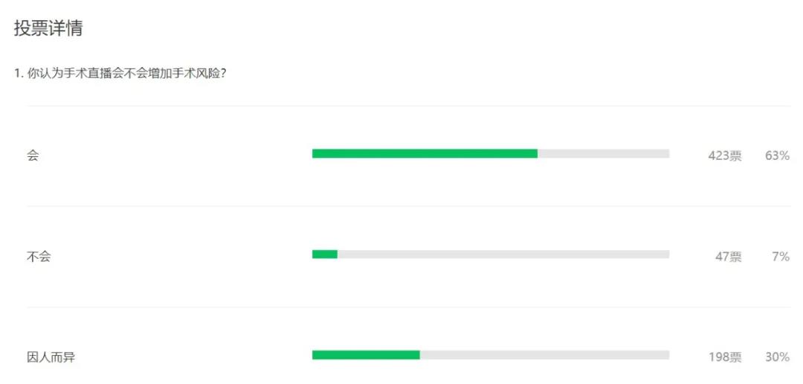The height and width of the screenshot is (384, 803).
Task: Click the 63% percentage label
Action: (x=777, y=156)
